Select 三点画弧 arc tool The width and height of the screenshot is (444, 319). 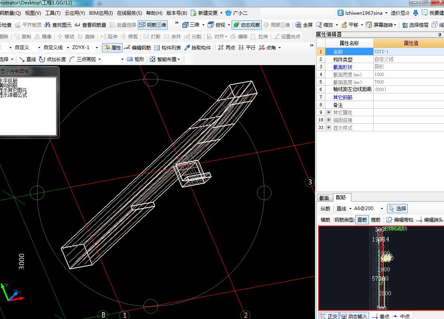[x=83, y=59]
